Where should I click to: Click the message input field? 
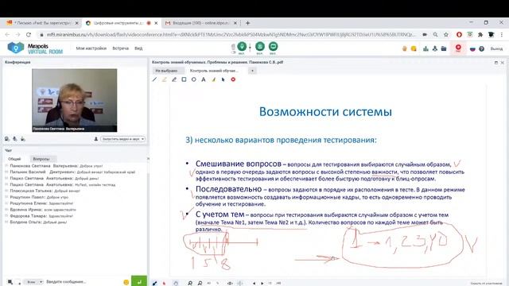pyautogui.click(x=83, y=282)
